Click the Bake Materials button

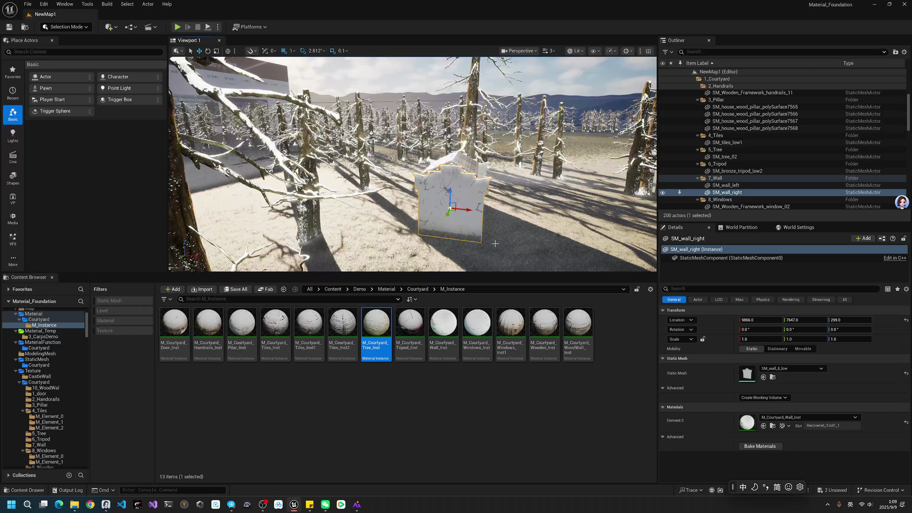point(760,446)
